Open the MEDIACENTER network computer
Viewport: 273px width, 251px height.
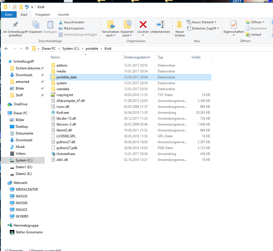click(x=27, y=189)
